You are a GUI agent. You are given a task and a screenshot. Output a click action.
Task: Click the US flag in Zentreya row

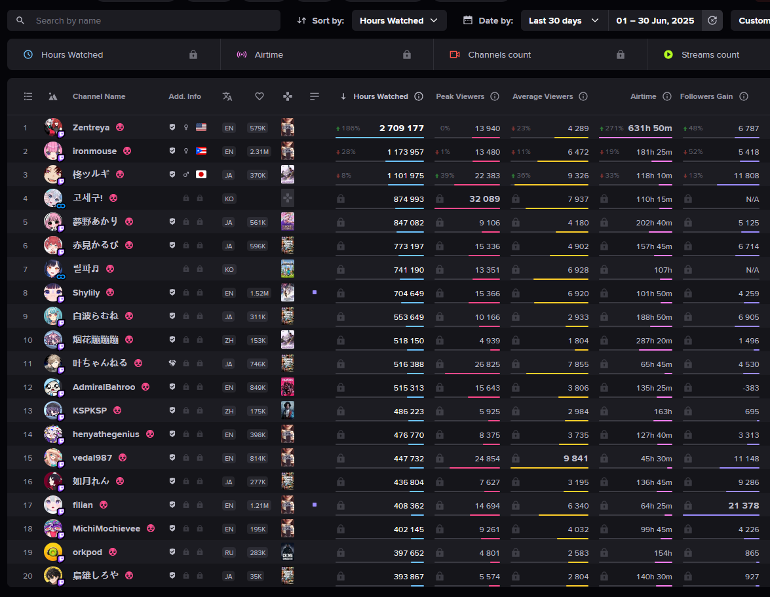201,128
